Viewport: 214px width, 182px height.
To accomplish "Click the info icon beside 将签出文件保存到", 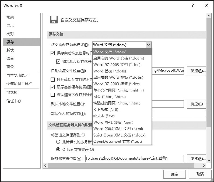I will tap(83, 135).
